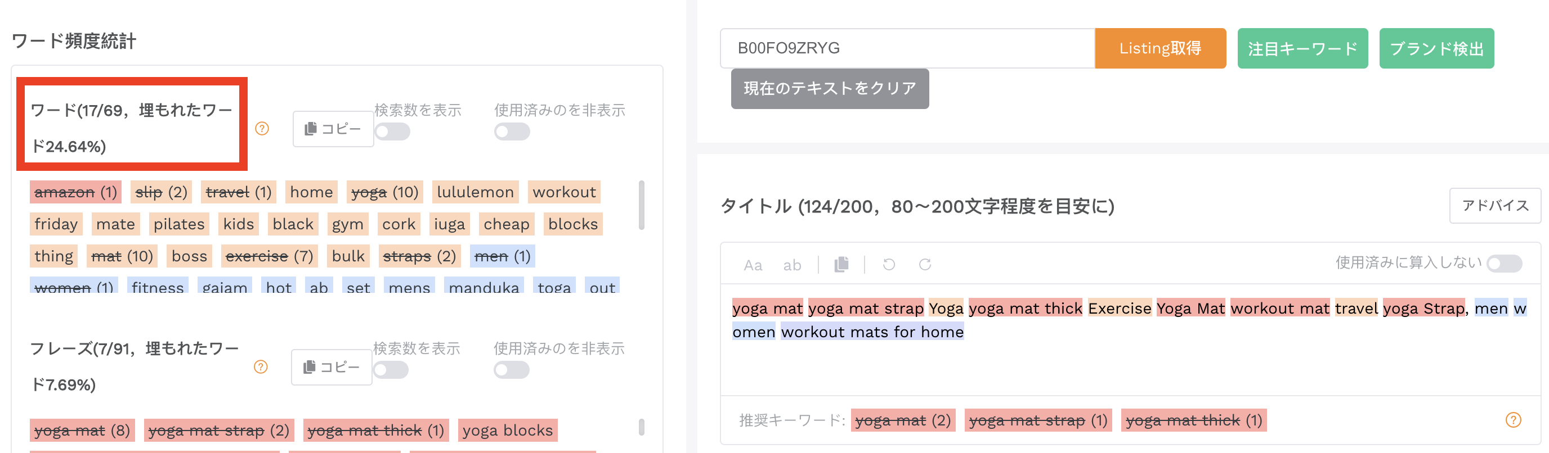Click the uppercase Aa case icon
Image resolution: width=1549 pixels, height=453 pixels.
point(753,265)
